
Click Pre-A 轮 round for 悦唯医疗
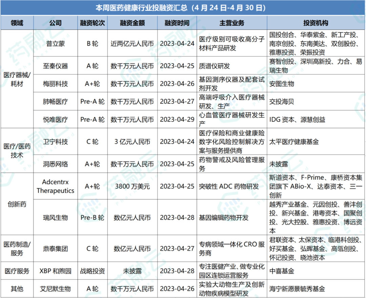click(93, 119)
